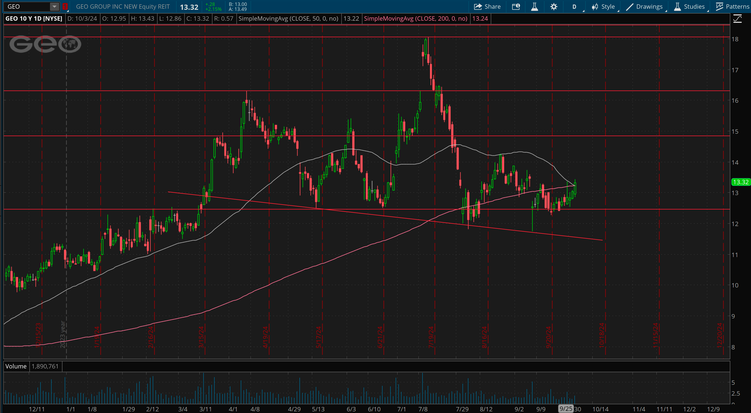Click the red link number 1 badge
This screenshot has width=751, height=413.
65,7
